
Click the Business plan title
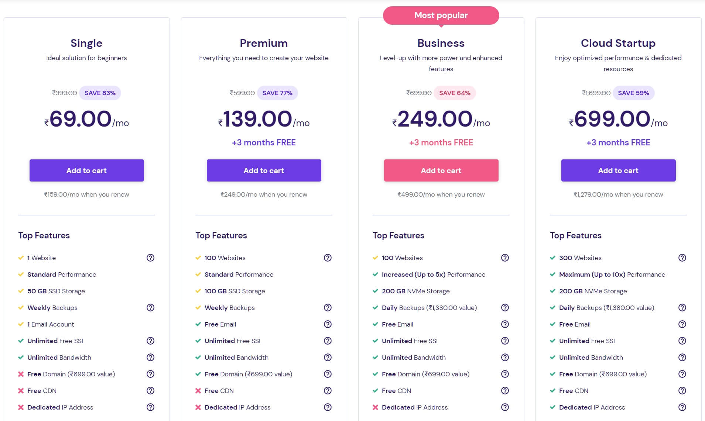441,43
